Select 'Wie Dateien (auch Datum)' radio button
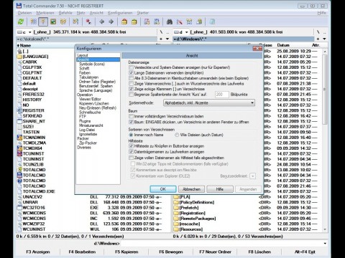 tap(177, 135)
